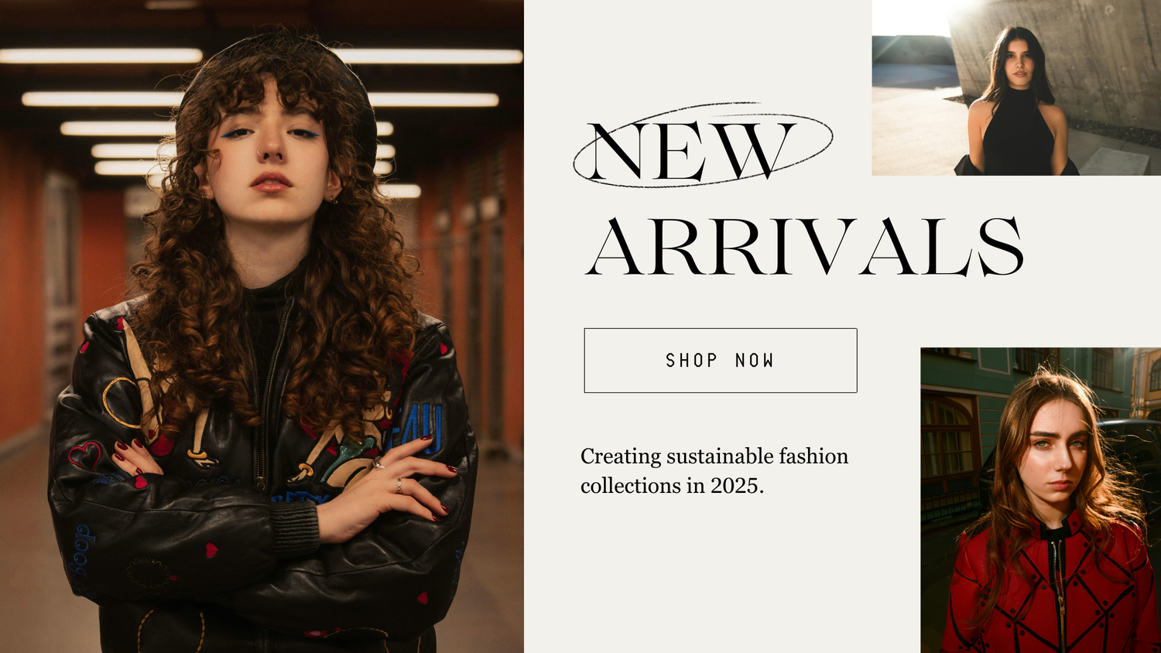Click the topmost ceiling light in corridor
This screenshot has width=1161, height=653.
coord(101,56)
